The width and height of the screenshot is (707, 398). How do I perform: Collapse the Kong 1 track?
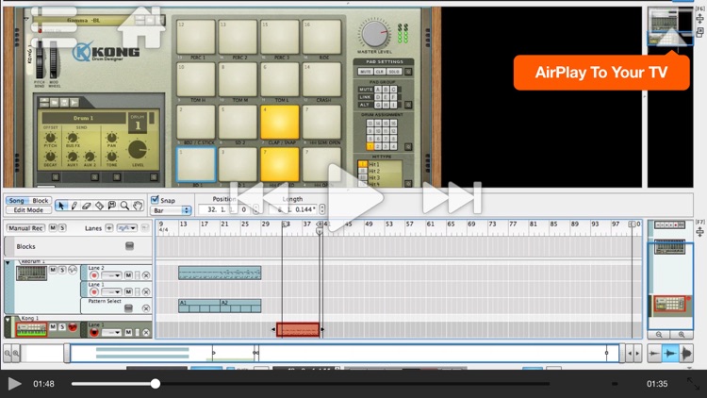coord(8,319)
